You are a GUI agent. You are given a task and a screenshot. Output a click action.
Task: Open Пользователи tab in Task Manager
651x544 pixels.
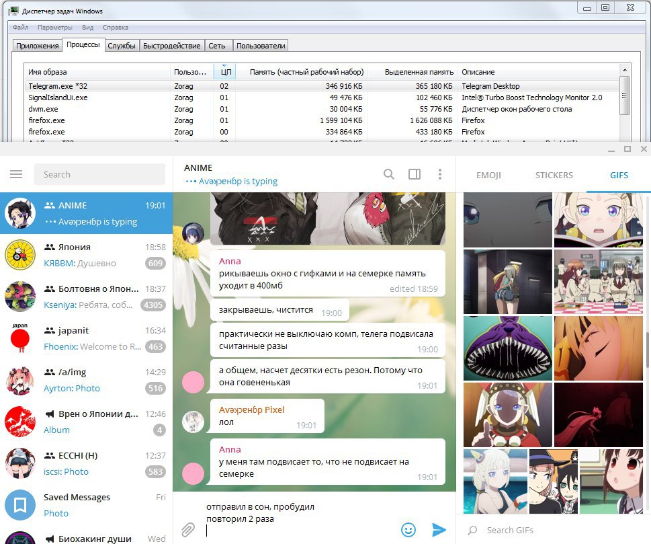(x=261, y=46)
